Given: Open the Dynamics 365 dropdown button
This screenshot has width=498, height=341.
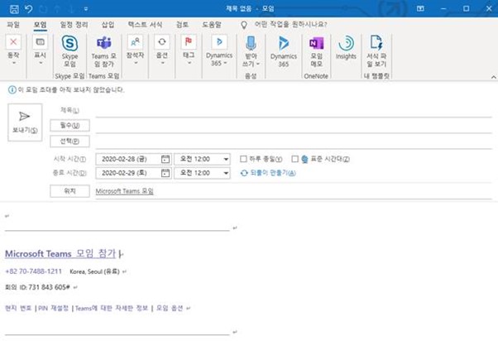Looking at the screenshot, I should point(219,50).
